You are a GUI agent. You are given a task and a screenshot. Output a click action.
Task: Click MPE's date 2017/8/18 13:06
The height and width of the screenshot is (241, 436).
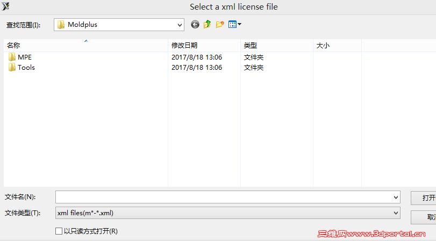(x=197, y=57)
